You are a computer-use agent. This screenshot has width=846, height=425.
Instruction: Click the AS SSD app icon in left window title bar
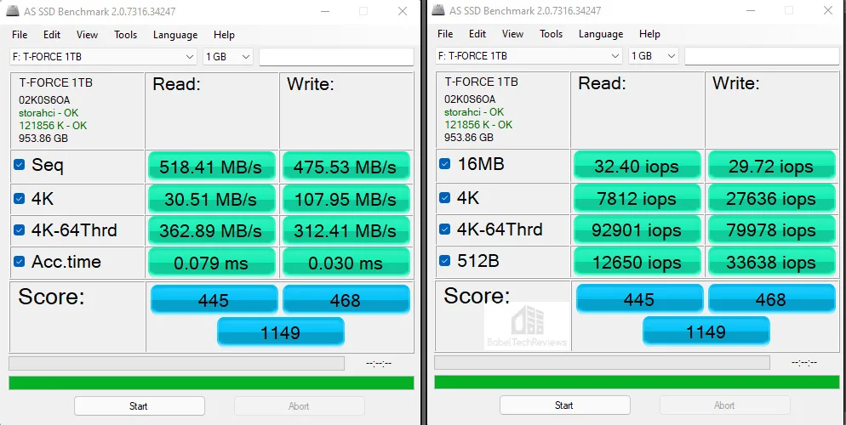tap(13, 11)
